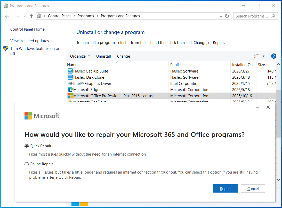Click the Programs and Features title icon

pos(6,6)
